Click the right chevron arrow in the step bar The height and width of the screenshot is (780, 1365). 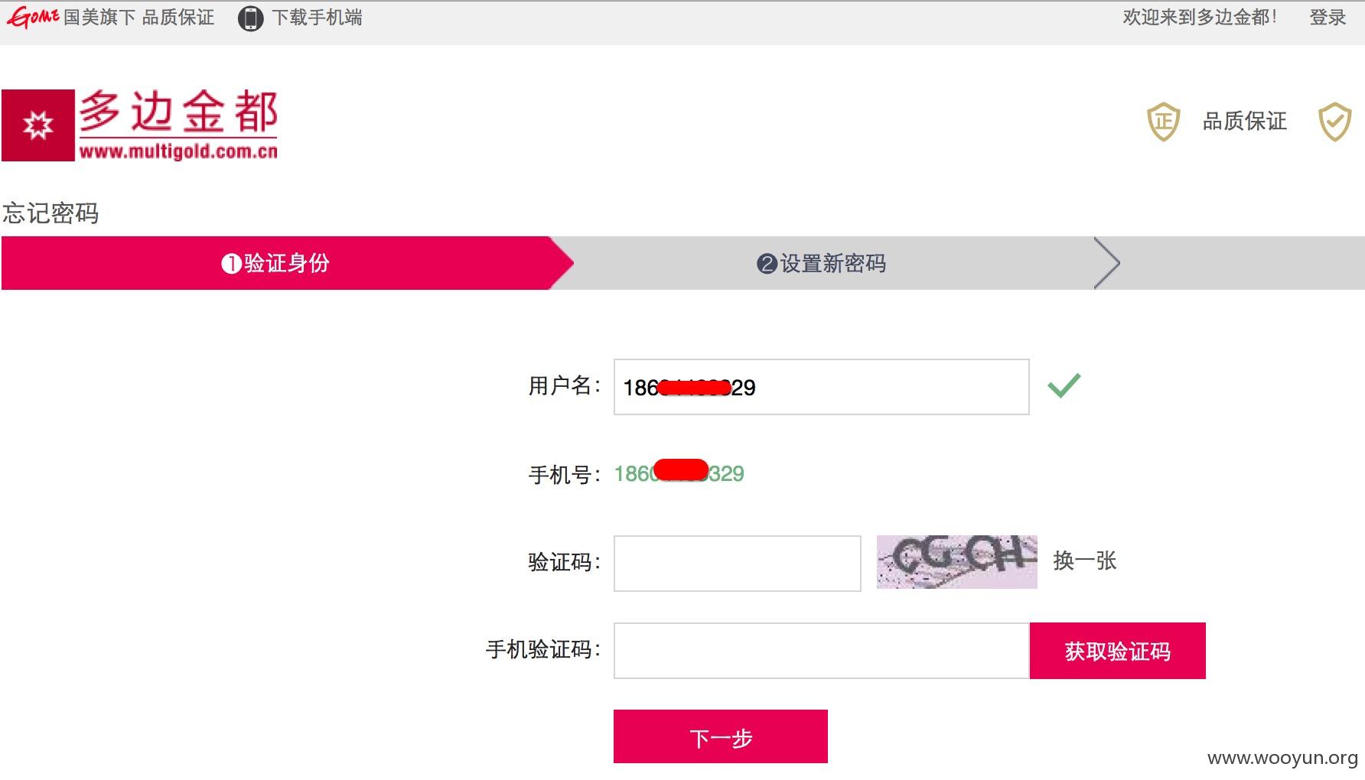point(1107,263)
